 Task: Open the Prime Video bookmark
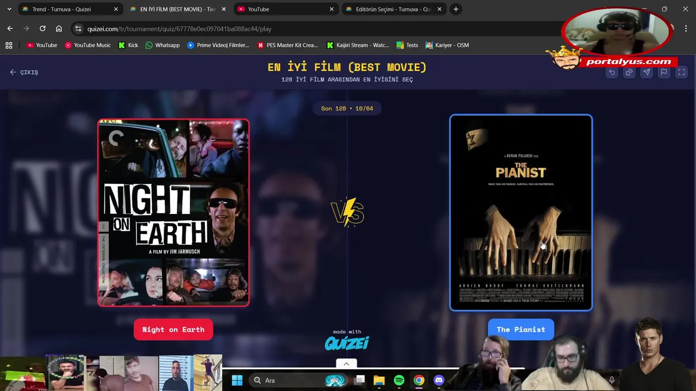point(218,45)
